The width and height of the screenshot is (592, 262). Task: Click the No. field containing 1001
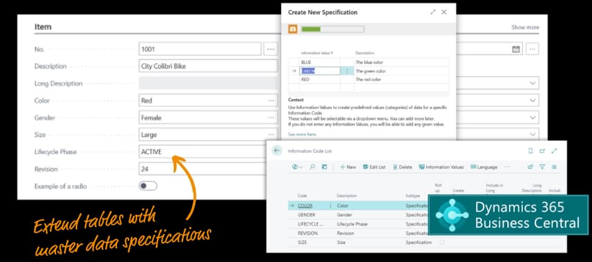(200, 49)
